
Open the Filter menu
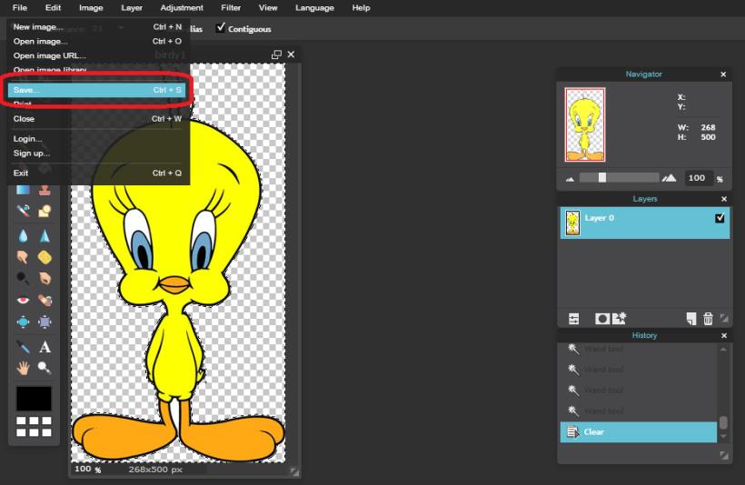coord(231,7)
